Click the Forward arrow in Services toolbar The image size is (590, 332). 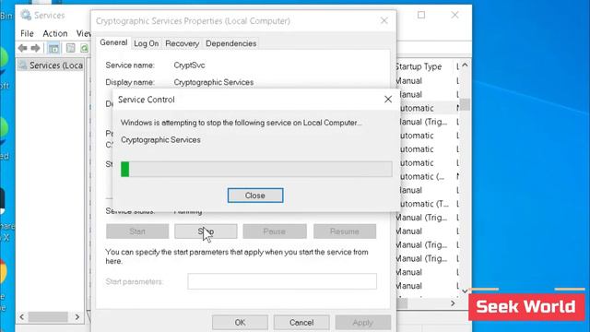tap(35, 48)
